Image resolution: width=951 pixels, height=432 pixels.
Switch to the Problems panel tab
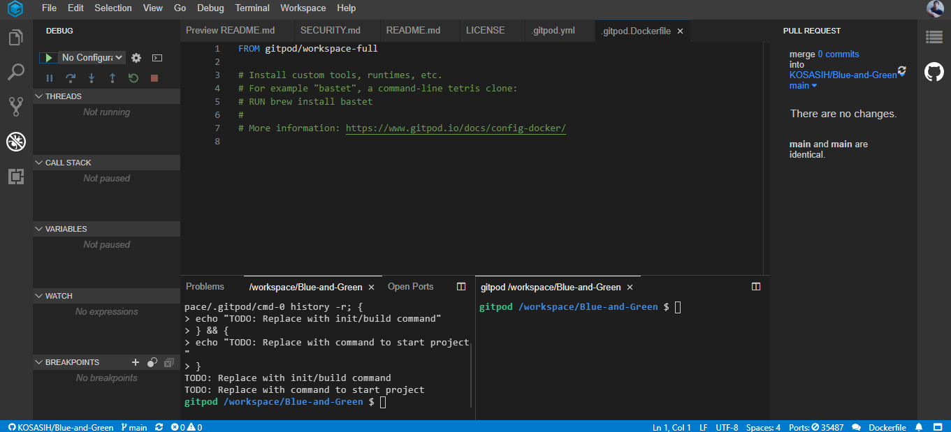(205, 287)
